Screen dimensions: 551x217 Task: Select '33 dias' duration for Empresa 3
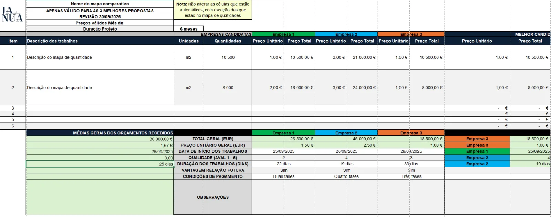coord(411,164)
